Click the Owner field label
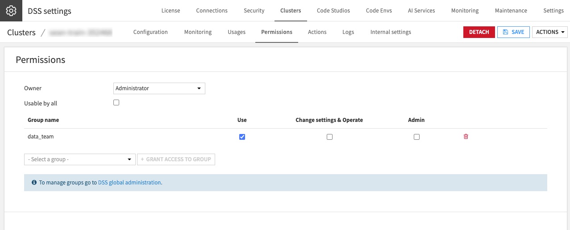Viewport: 570px width, 230px height. tap(33, 88)
